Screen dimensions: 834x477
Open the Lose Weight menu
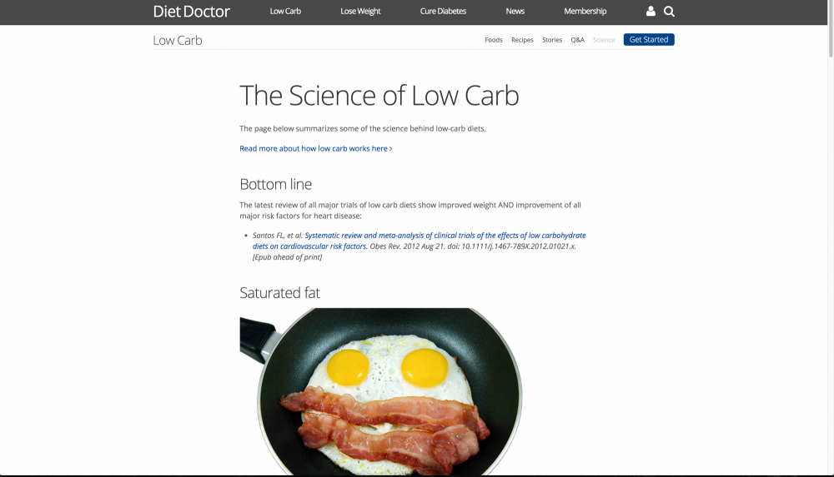360,12
